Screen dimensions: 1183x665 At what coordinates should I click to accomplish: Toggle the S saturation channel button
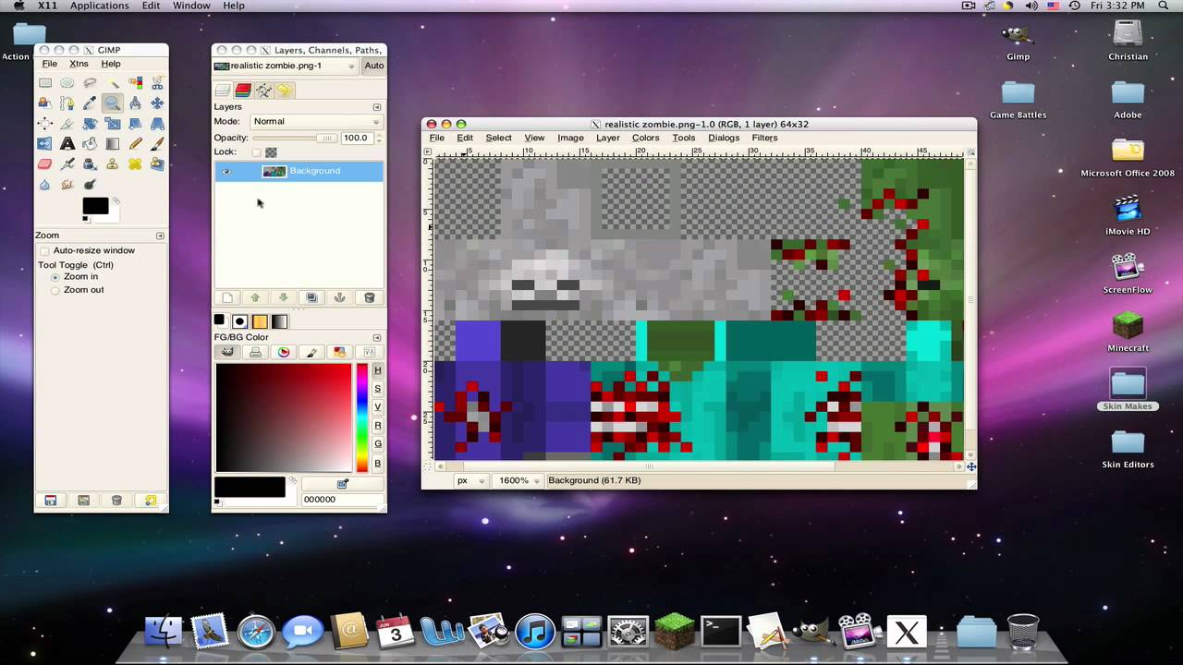pos(377,389)
